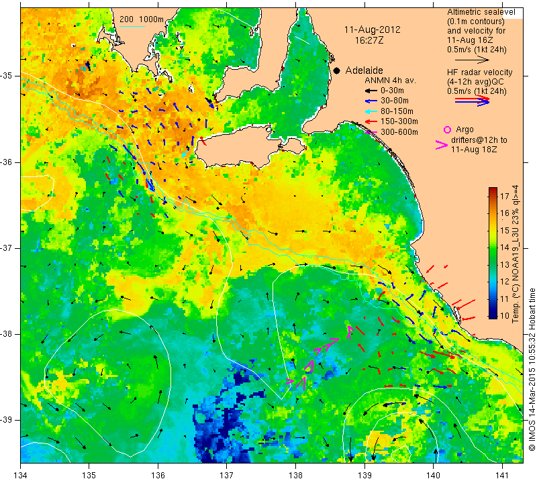Screen dimensions: 537x483
Task: Click the green 13 degree colorbar band
Action: click(493, 264)
